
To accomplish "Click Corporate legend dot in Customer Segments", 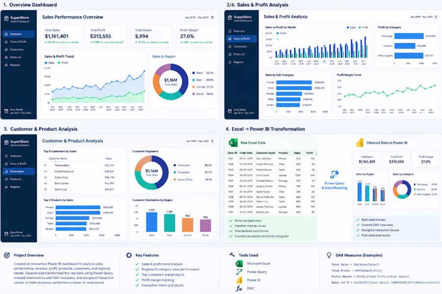I will 175,172.
